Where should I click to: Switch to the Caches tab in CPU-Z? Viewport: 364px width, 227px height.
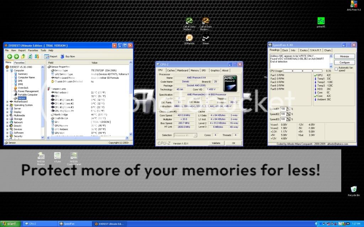[171, 71]
